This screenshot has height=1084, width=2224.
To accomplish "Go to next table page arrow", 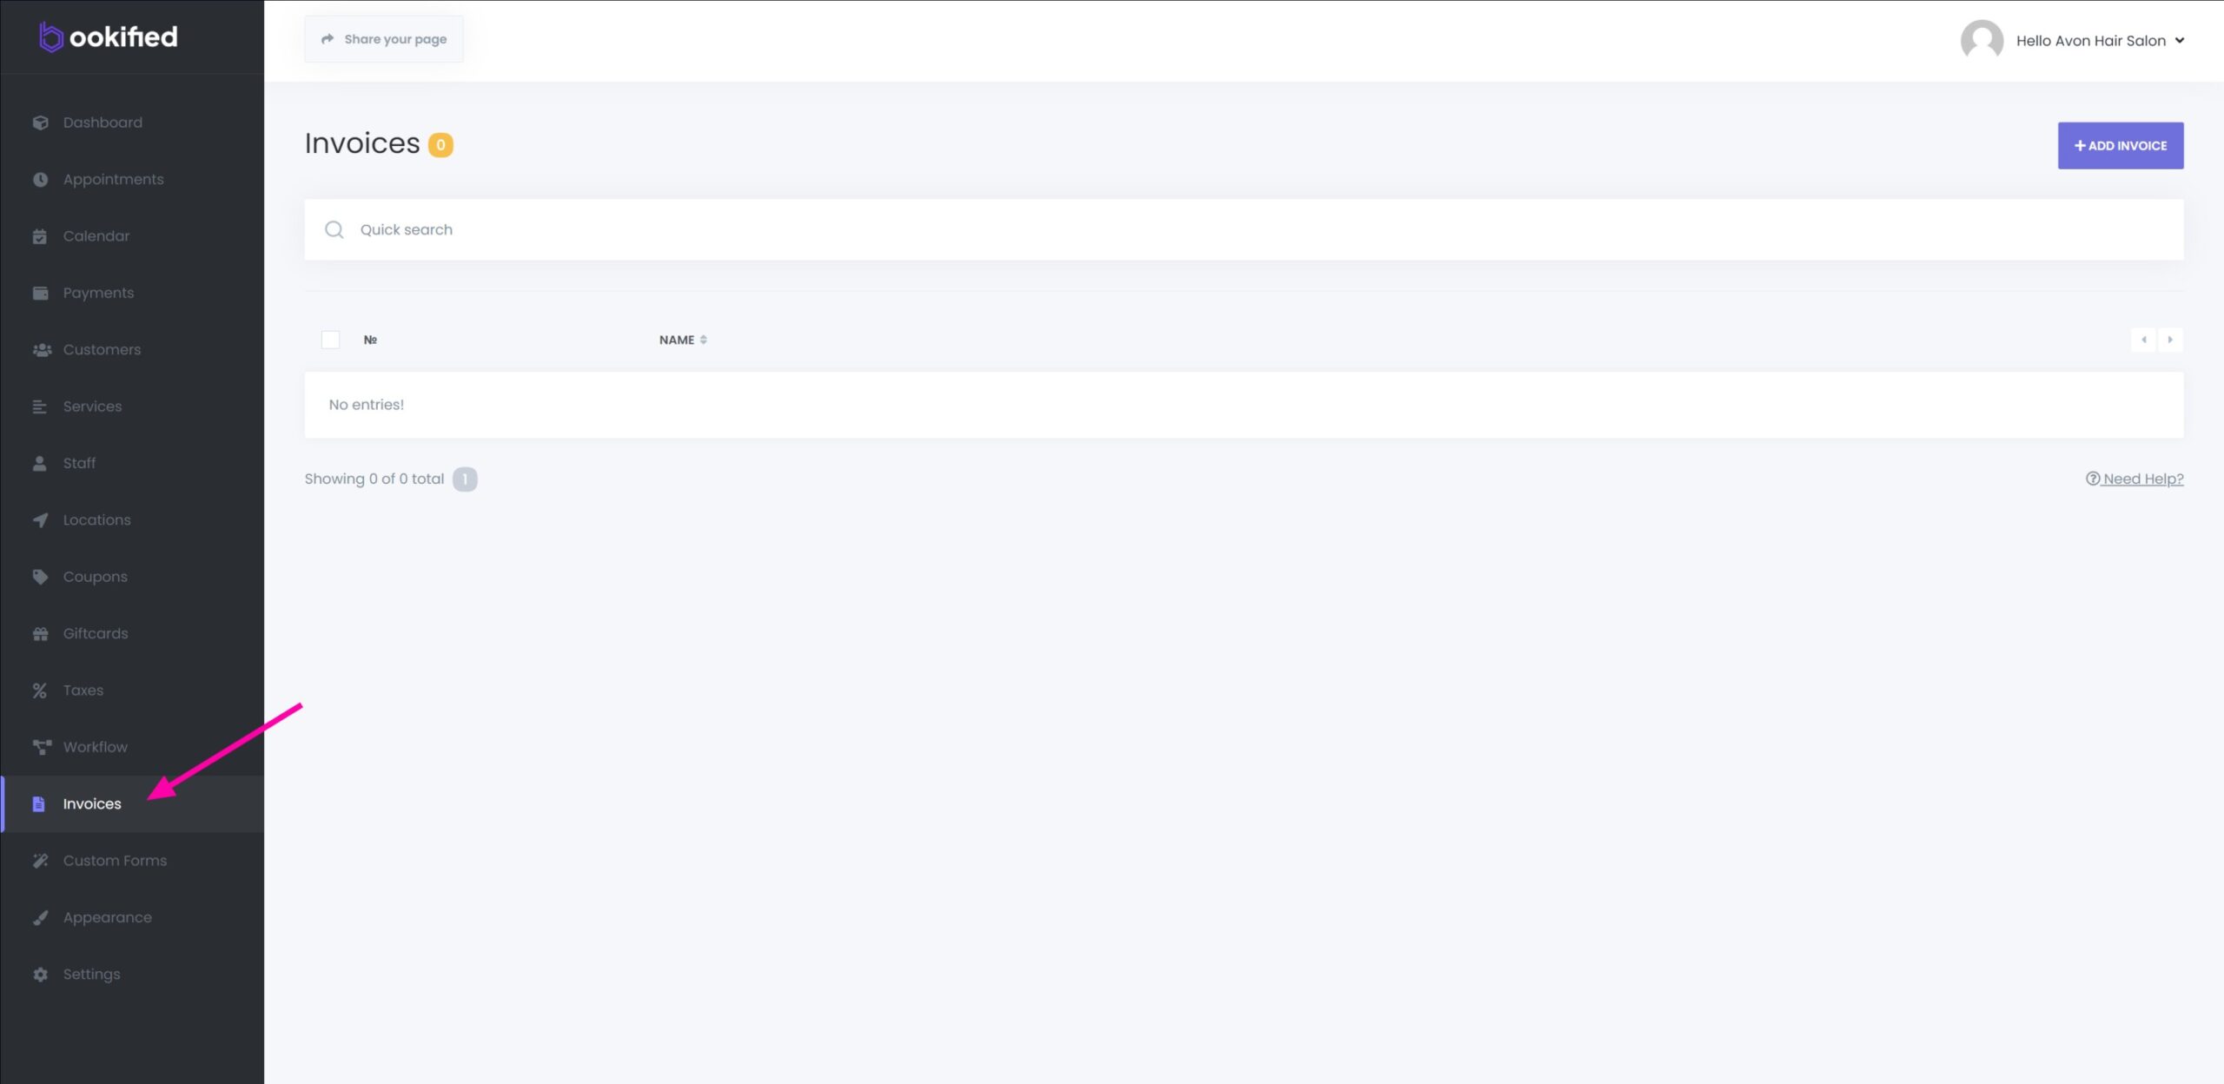I will [2170, 340].
